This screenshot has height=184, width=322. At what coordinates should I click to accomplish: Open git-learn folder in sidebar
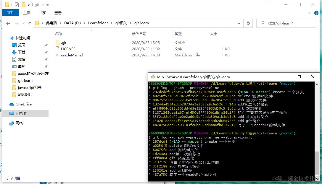point(25,81)
